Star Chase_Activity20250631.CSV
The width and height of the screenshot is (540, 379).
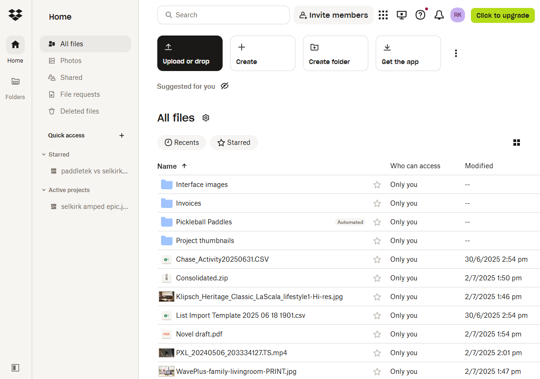tap(377, 259)
